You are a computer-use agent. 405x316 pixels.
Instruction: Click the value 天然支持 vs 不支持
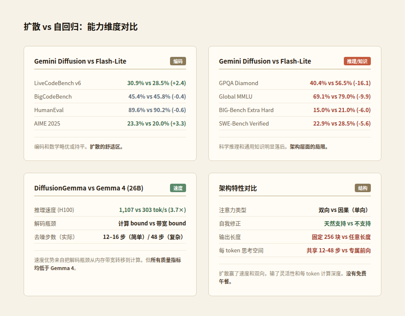347,223
